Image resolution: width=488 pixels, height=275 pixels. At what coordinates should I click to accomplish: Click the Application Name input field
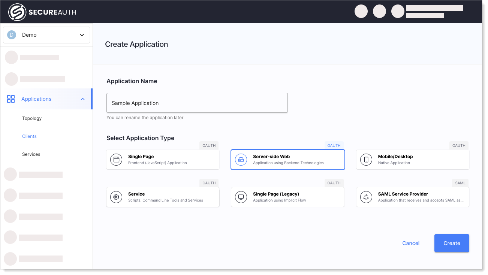(197, 103)
